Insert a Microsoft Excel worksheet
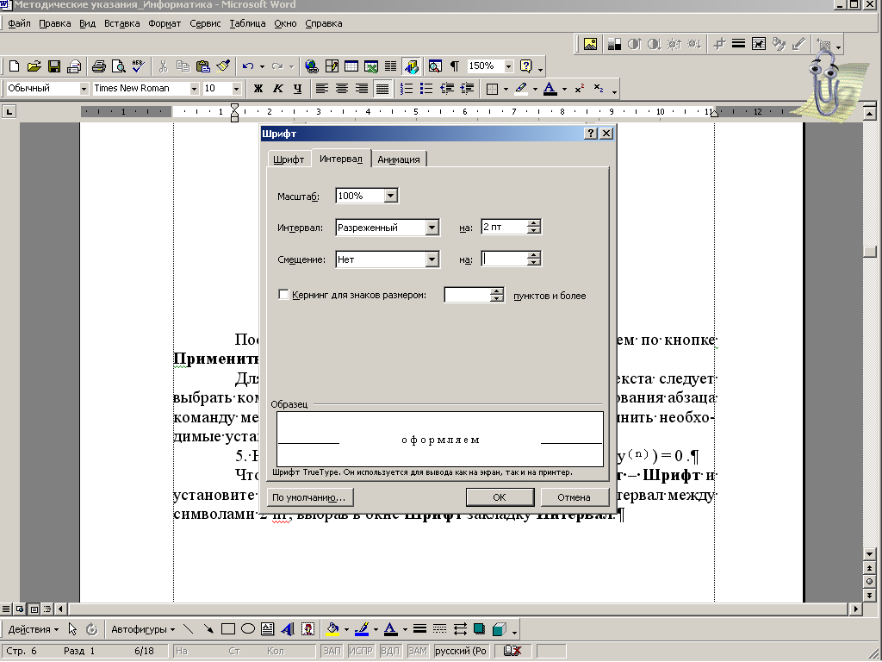 click(x=371, y=66)
